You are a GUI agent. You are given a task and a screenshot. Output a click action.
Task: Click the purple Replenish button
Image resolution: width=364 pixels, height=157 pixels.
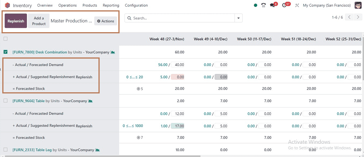click(x=16, y=21)
